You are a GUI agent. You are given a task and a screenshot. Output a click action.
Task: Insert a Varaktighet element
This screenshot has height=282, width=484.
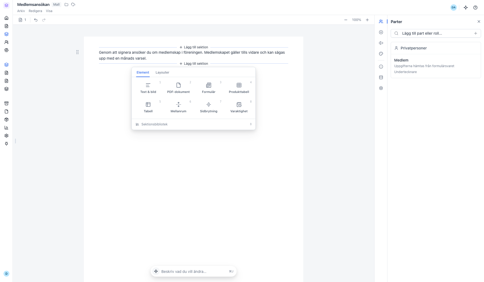(239, 107)
